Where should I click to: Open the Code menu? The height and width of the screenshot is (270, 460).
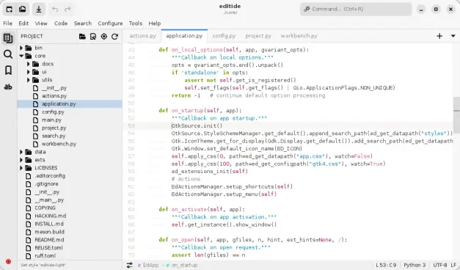click(61, 23)
